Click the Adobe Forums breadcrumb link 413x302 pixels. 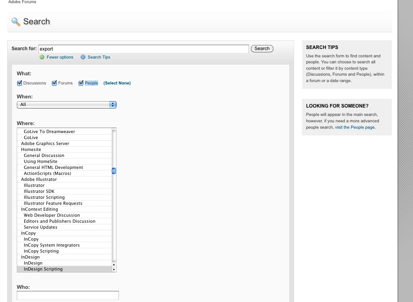22,2
